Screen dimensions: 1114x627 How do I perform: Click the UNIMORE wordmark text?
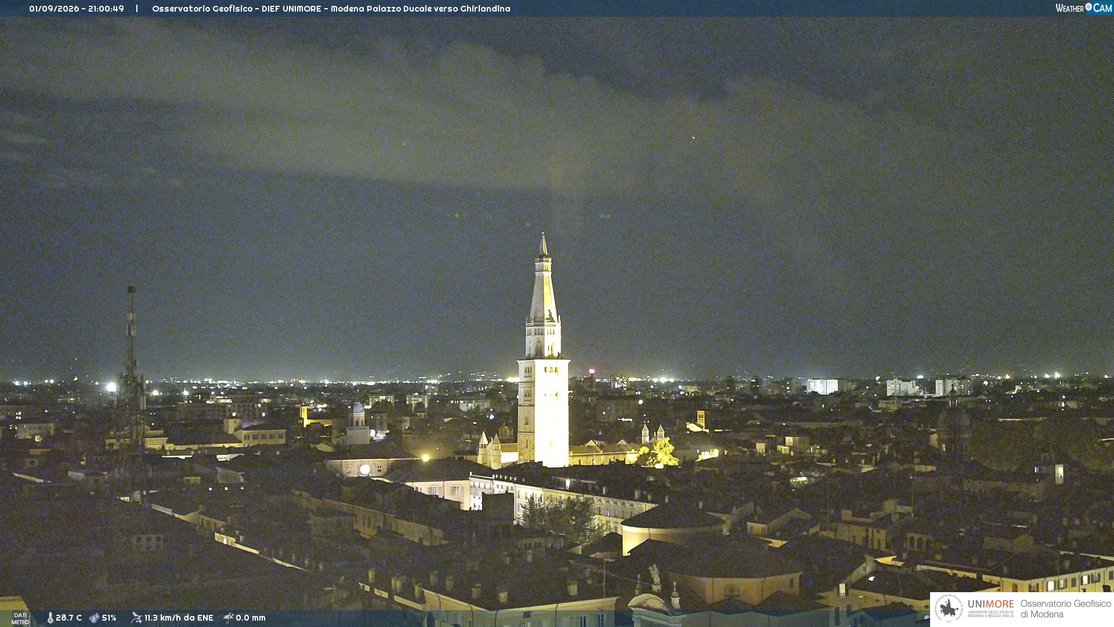pyautogui.click(x=991, y=604)
